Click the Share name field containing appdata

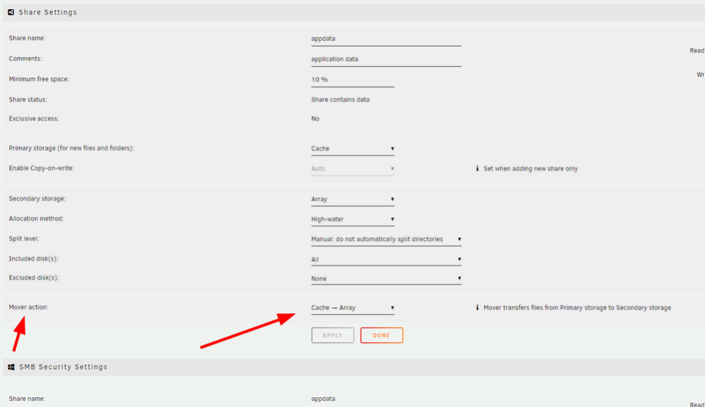point(386,39)
